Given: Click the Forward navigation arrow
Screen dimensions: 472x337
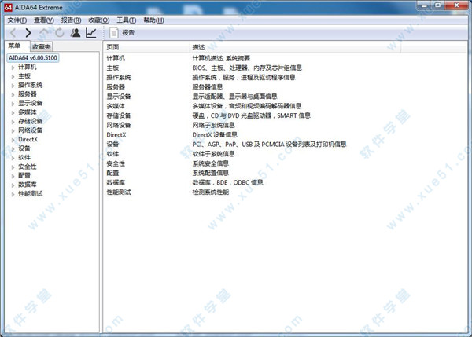Looking at the screenshot, I should point(28,32).
